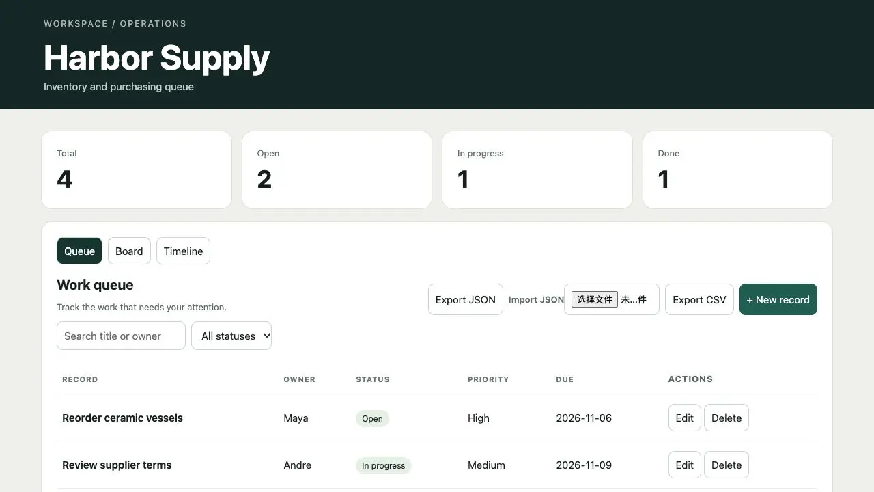874x492 pixels.
Task: Click the Done count card
Action: tap(737, 169)
